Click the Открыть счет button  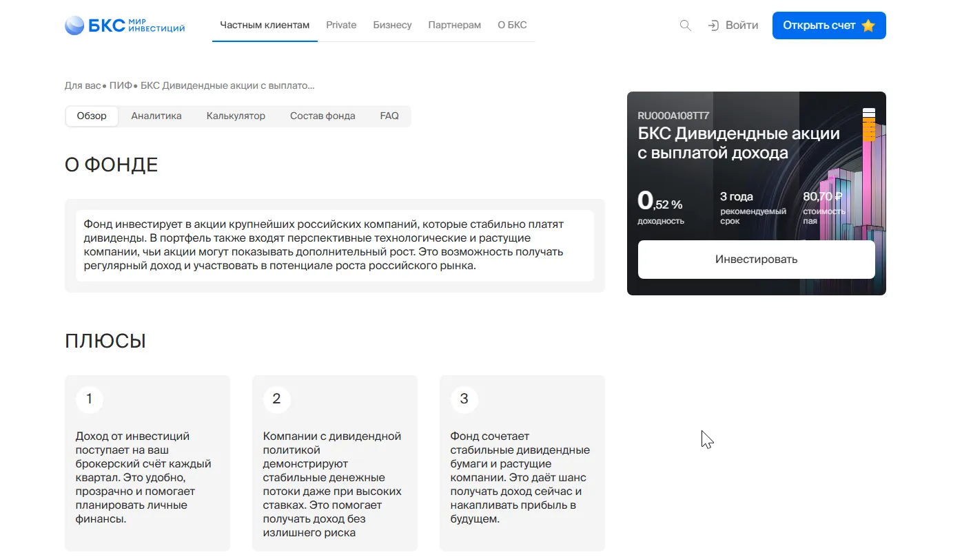click(829, 25)
